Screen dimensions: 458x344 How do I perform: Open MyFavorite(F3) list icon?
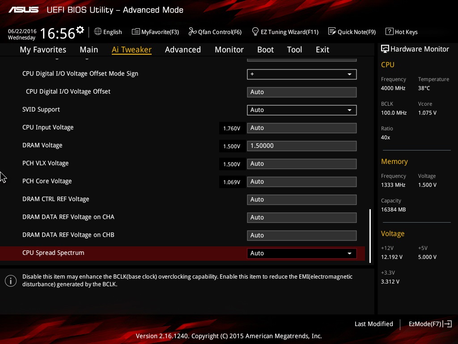[136, 32]
